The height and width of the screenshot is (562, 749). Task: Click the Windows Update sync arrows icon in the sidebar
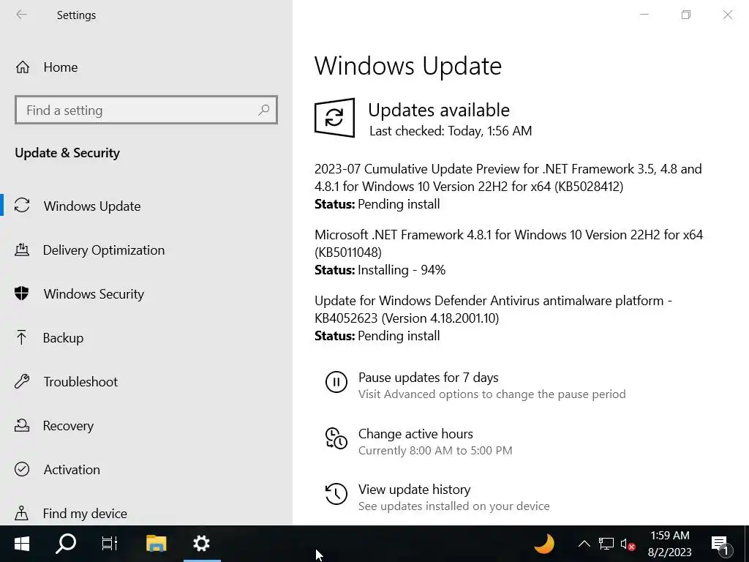coord(22,206)
